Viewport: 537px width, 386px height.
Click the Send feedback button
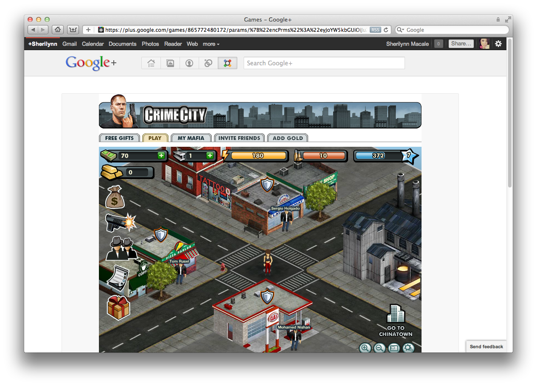click(x=486, y=347)
